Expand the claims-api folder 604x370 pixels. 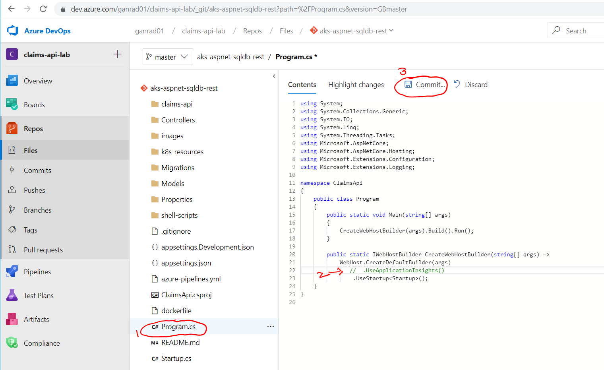coord(177,104)
